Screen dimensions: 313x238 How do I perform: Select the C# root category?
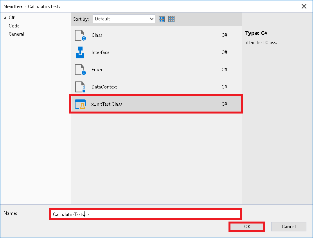click(11, 18)
